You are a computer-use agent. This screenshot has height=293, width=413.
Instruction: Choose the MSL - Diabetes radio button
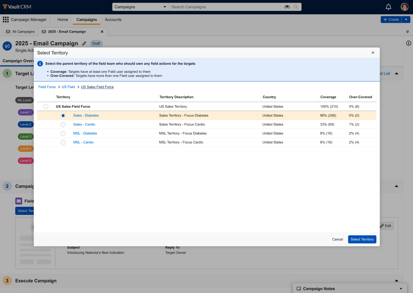63,134
